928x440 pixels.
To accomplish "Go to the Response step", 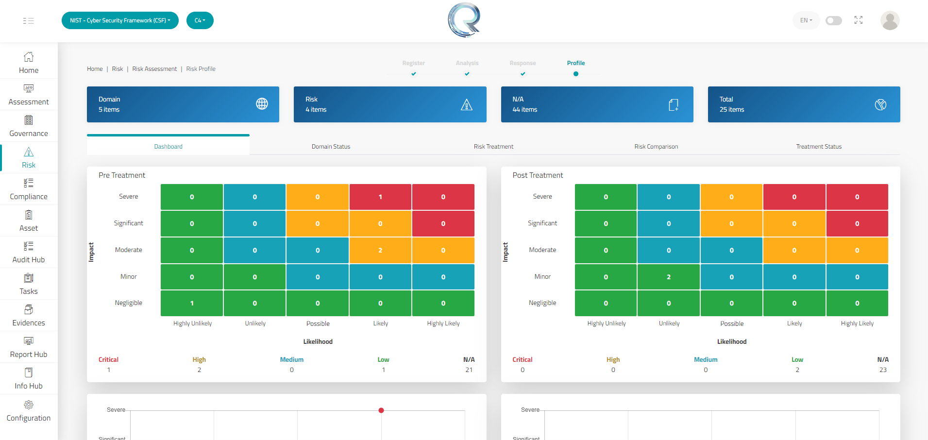I will [x=523, y=63].
